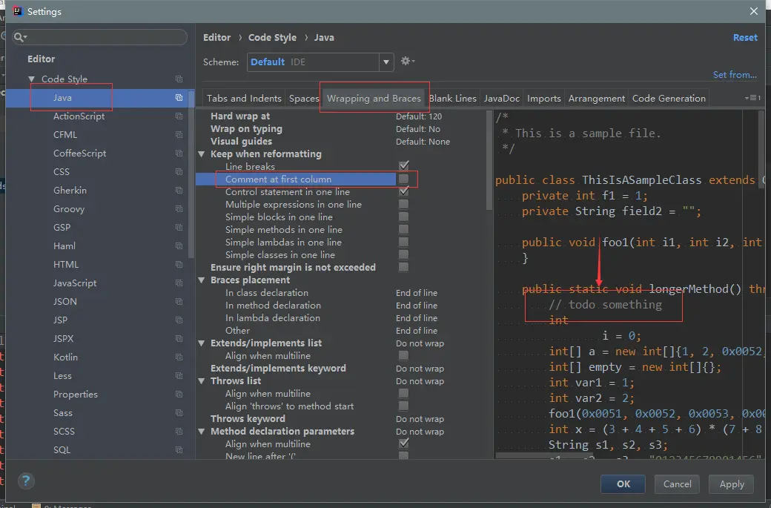Click the preview pane horizontal scrollbar
This screenshot has width=771, height=508.
tap(546, 456)
